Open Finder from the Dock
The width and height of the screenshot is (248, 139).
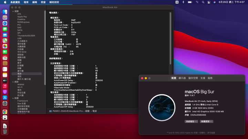click(x=5, y=12)
